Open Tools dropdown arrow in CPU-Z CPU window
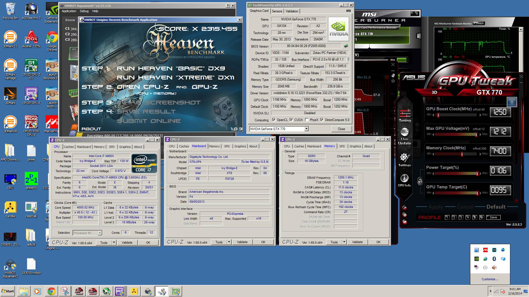Screen dimensions: 529x297 pos(114,243)
